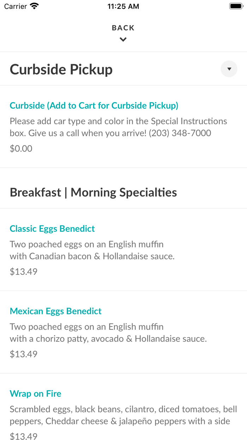Image resolution: width=247 pixels, height=440 pixels.
Task: Click the down chevron under BACK
Action: (x=123, y=40)
